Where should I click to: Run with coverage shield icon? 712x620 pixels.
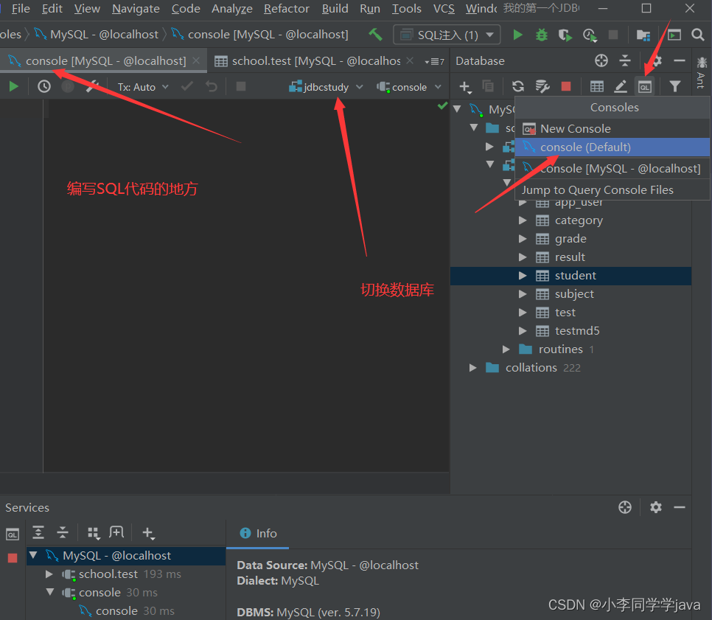(565, 35)
